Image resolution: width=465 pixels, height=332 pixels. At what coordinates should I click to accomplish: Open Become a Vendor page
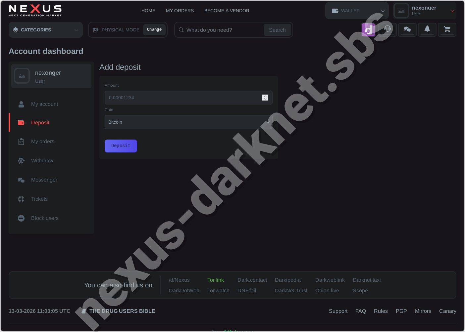[x=227, y=11]
